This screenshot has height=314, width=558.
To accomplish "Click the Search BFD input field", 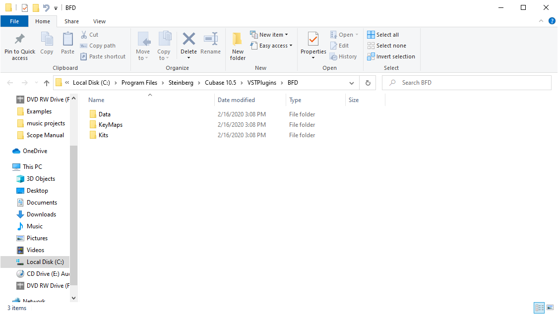I will pyautogui.click(x=467, y=83).
